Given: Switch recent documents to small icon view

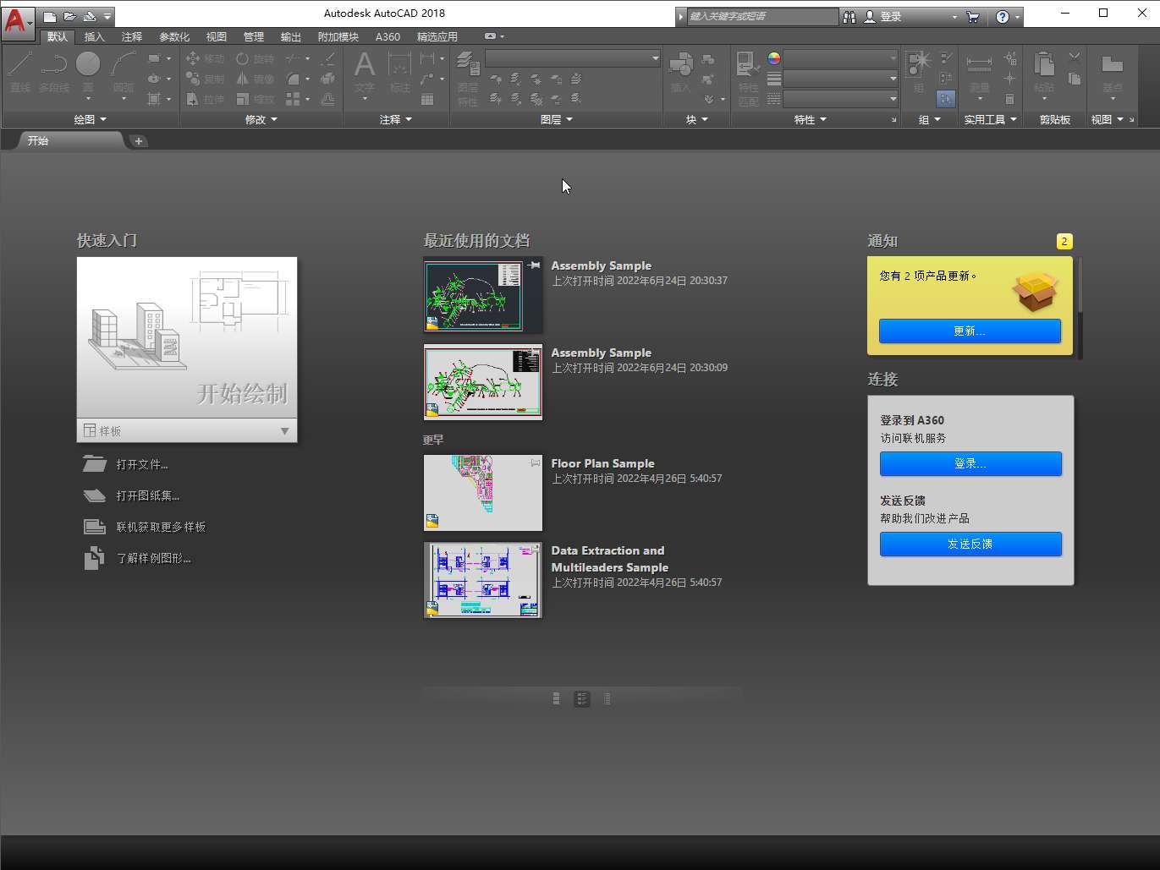Looking at the screenshot, I should [x=556, y=698].
